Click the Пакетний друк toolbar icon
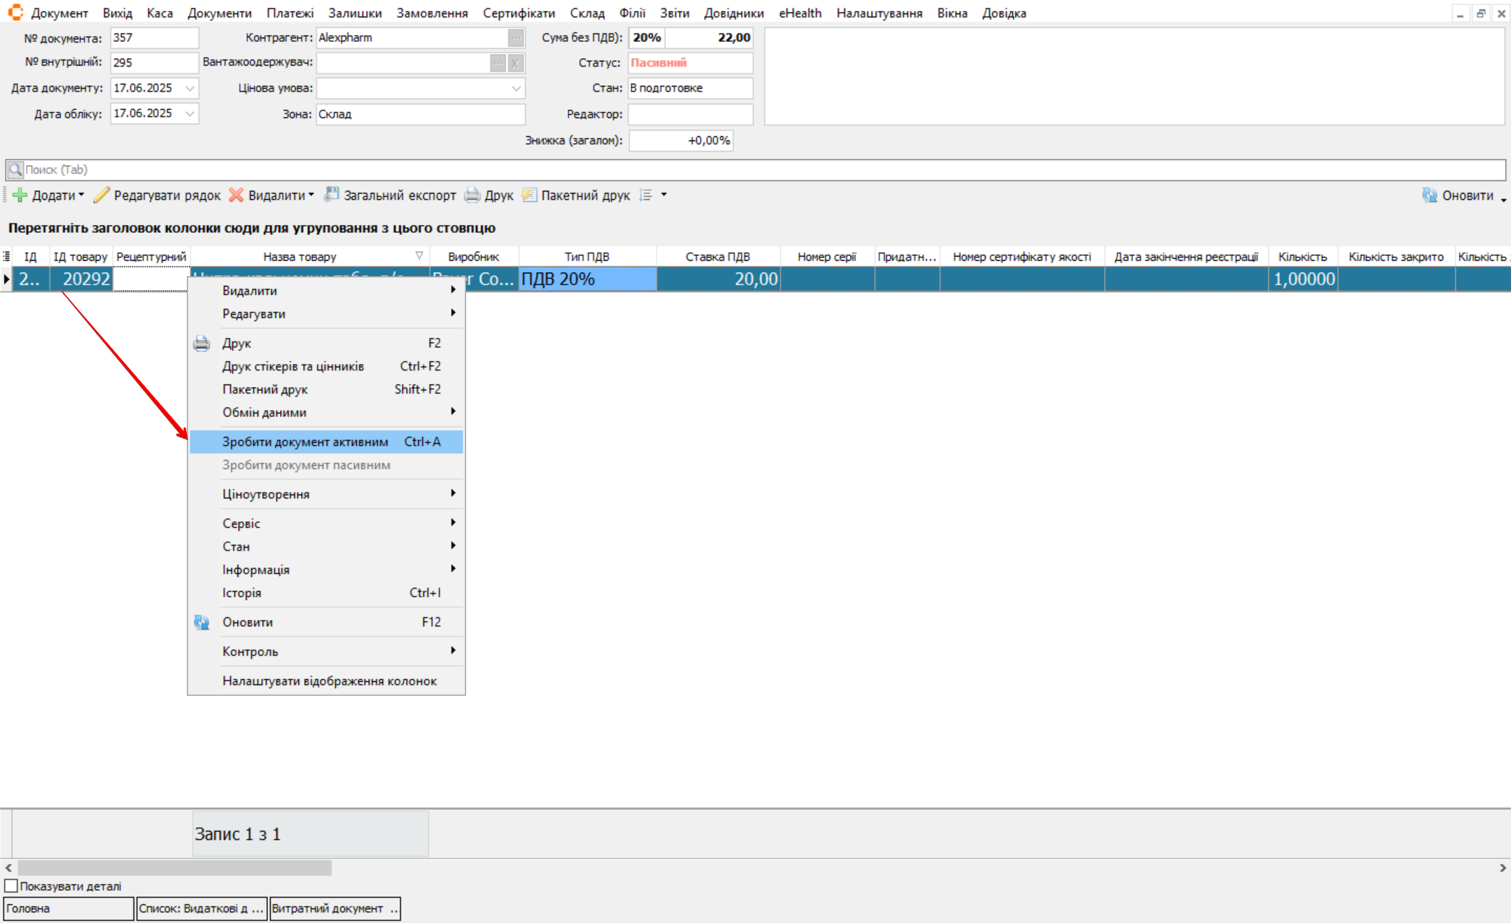Viewport: 1511px width, 923px height. [x=530, y=196]
